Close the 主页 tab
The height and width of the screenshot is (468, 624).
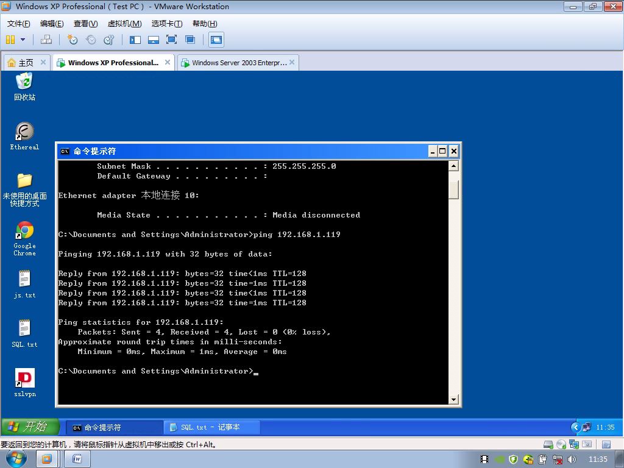point(43,62)
